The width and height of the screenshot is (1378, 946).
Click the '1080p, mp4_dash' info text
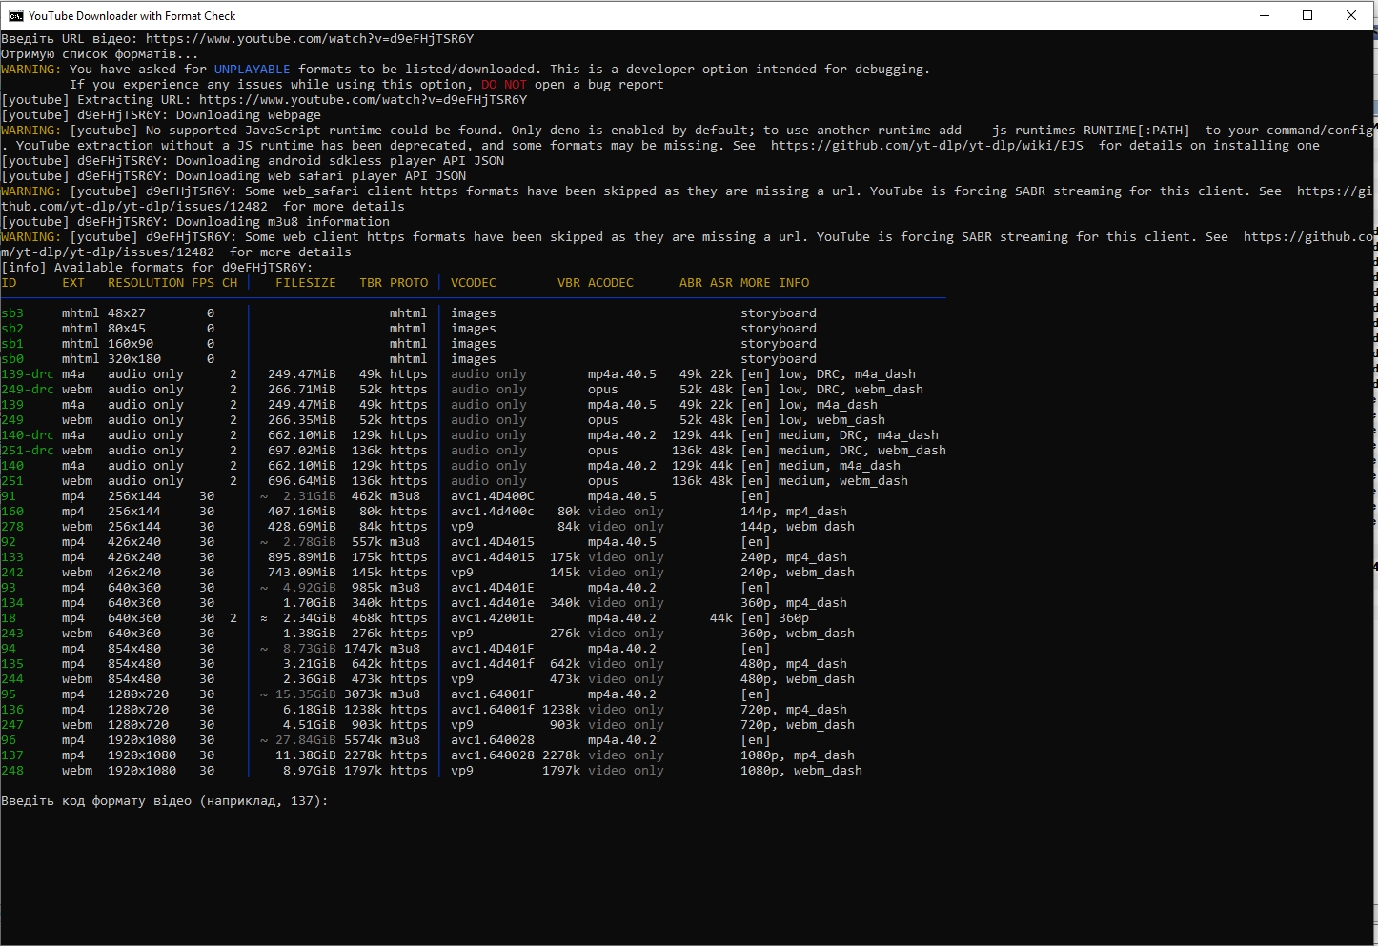[798, 755]
